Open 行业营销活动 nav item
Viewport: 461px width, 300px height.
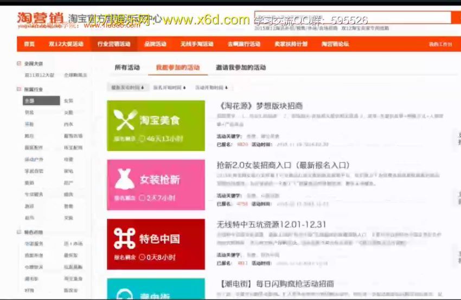[114, 44]
